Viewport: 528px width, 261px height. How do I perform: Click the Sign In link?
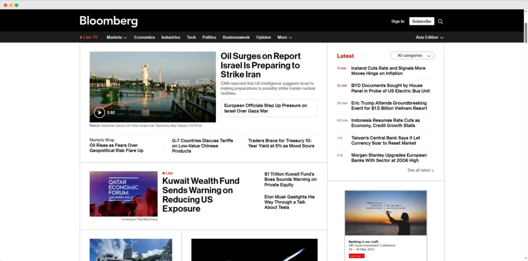pos(398,21)
